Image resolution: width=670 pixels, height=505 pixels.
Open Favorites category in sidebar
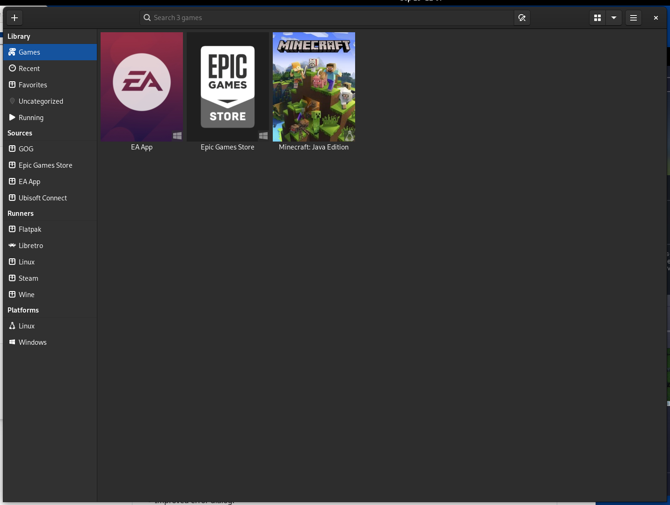[x=33, y=85]
